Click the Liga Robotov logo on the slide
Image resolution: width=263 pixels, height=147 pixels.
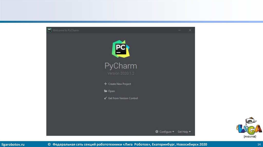[249, 128]
